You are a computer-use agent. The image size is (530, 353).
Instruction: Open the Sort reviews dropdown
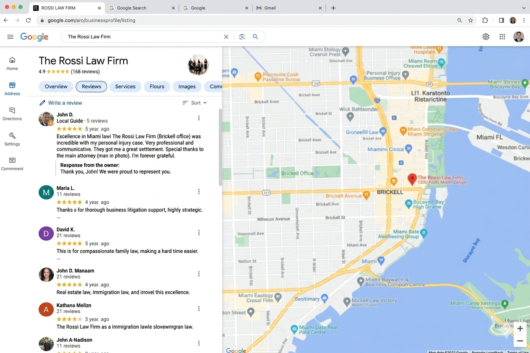(x=195, y=103)
